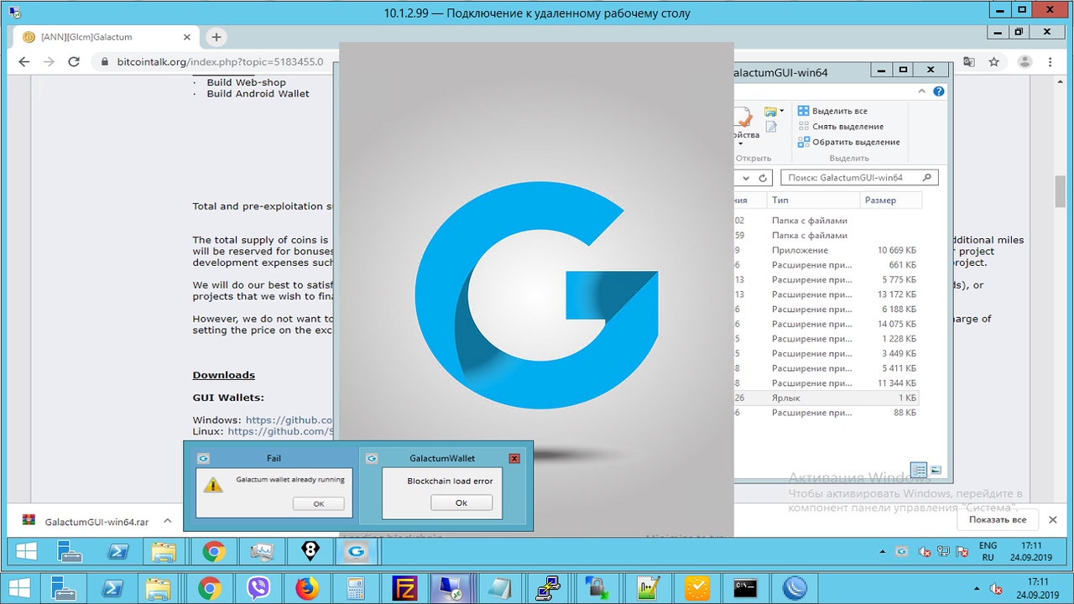Switch ENG RU language in remote tray

[988, 551]
